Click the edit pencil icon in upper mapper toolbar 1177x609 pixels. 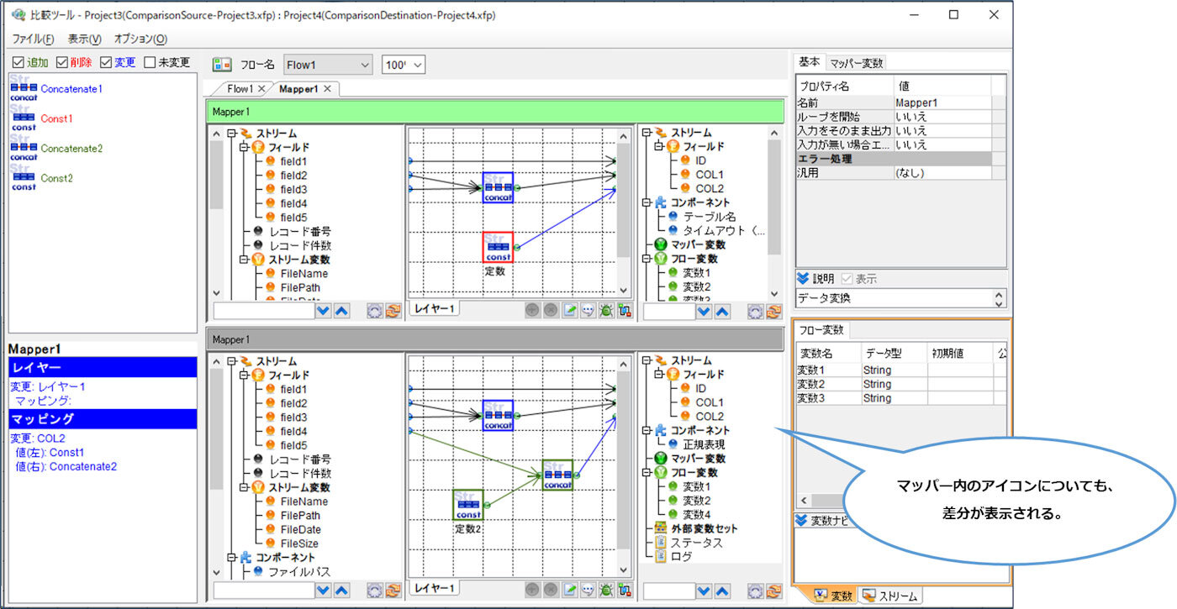point(570,310)
